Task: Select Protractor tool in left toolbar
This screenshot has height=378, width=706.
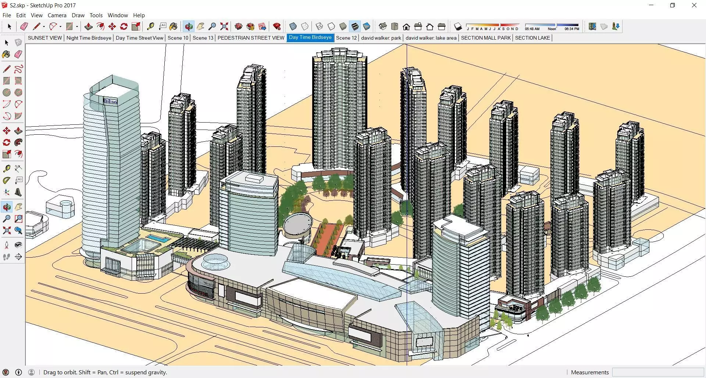Action: [x=7, y=181]
